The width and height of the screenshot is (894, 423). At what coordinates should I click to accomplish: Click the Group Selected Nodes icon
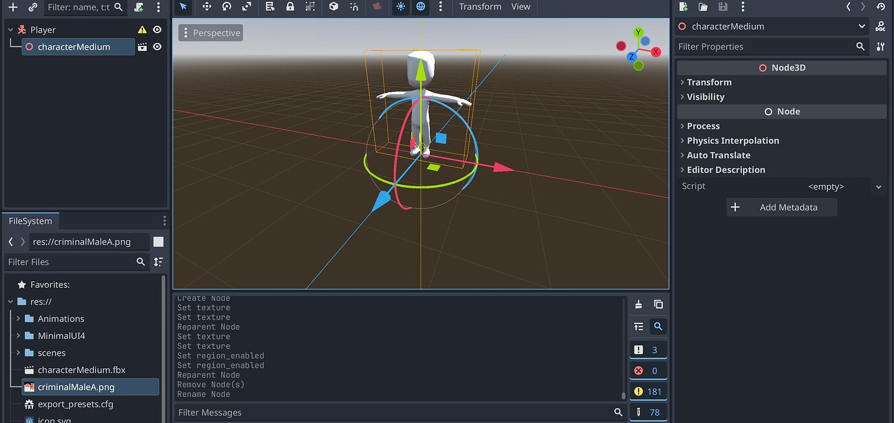pos(310,6)
